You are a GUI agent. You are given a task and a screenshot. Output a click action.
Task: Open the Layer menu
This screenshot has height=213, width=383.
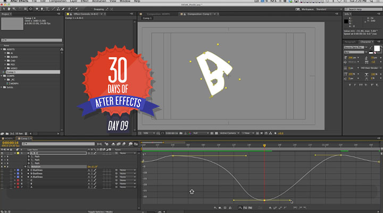pyautogui.click(x=73, y=1)
